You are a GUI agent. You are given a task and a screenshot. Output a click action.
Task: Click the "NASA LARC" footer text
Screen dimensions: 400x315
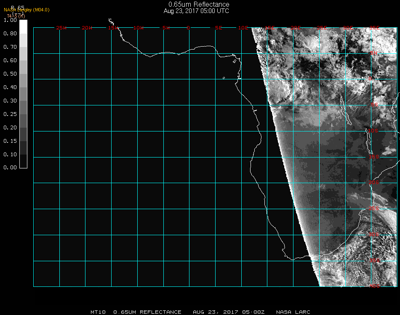pos(293,312)
